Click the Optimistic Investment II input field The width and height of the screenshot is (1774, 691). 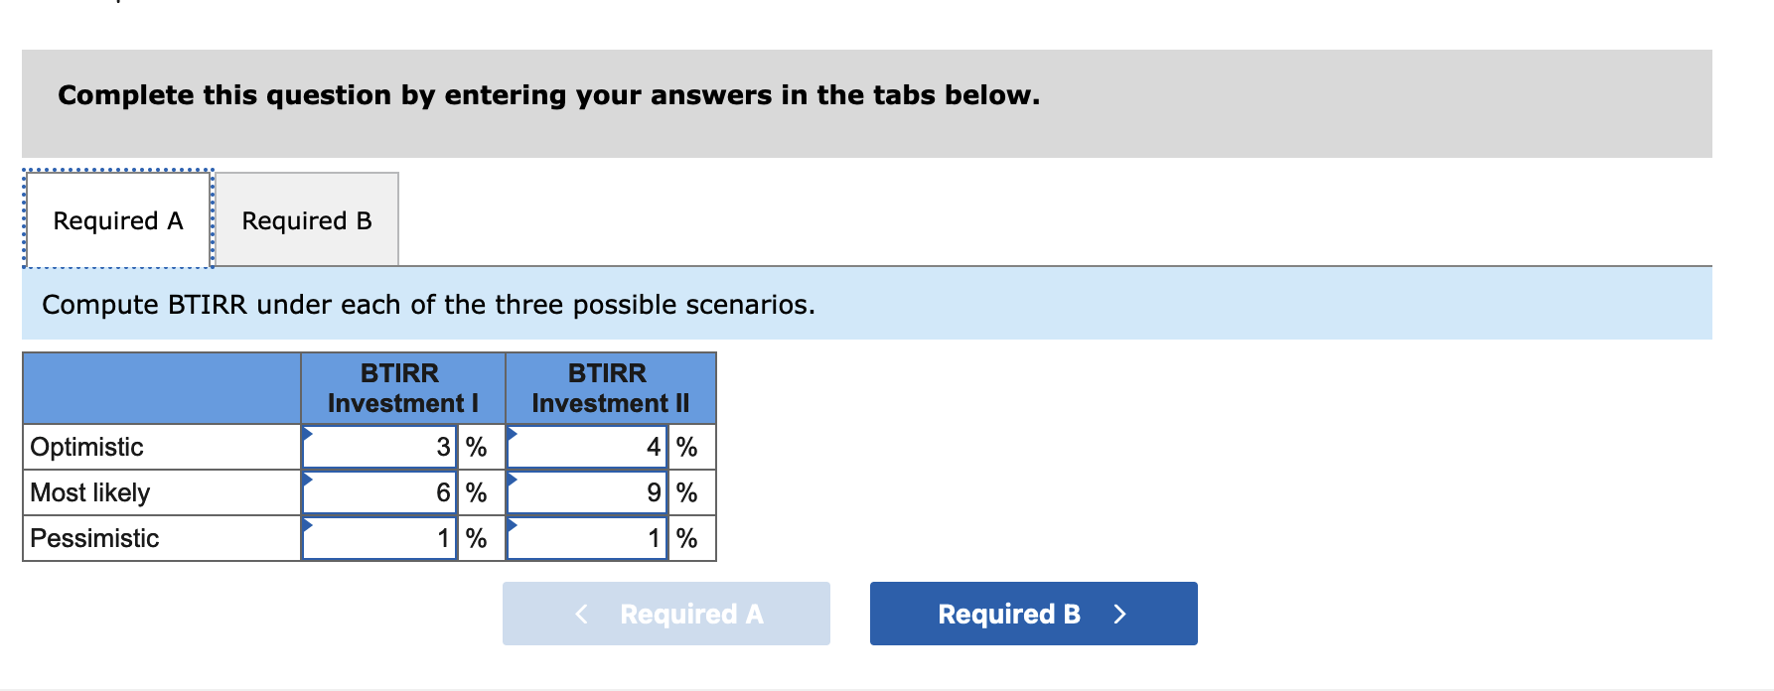pos(586,447)
